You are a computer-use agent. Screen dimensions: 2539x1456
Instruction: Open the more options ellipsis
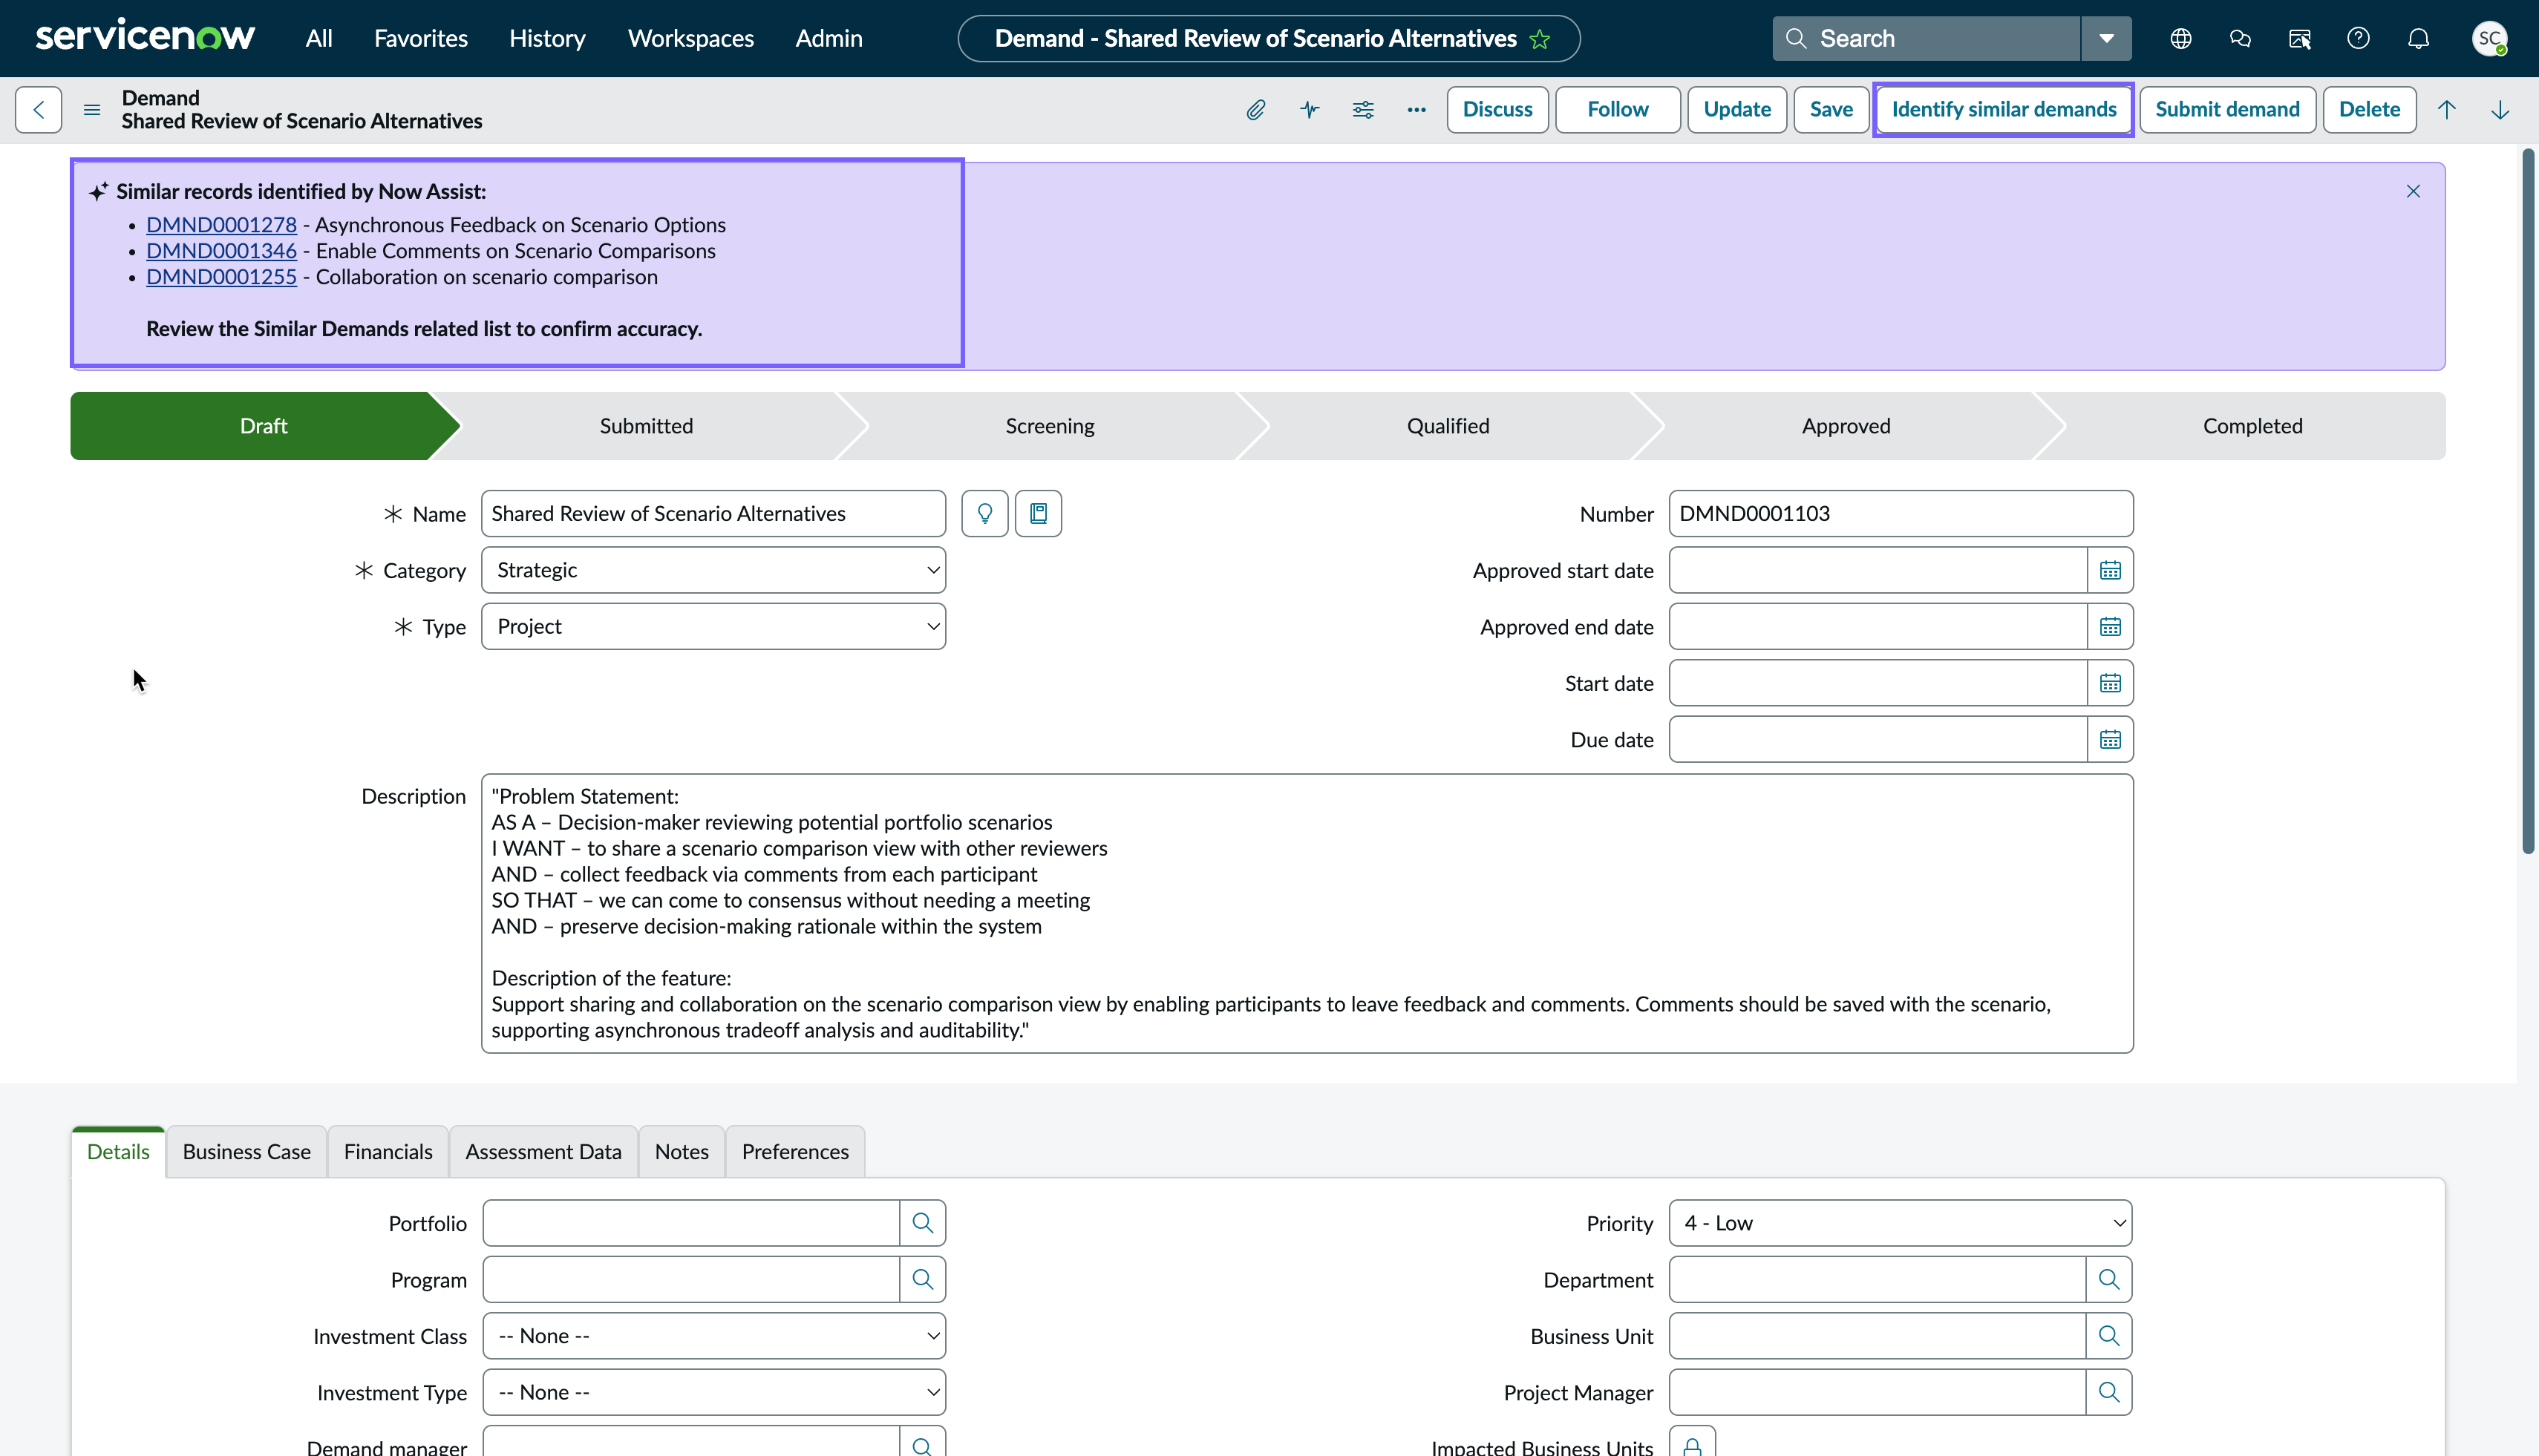[x=1416, y=109]
